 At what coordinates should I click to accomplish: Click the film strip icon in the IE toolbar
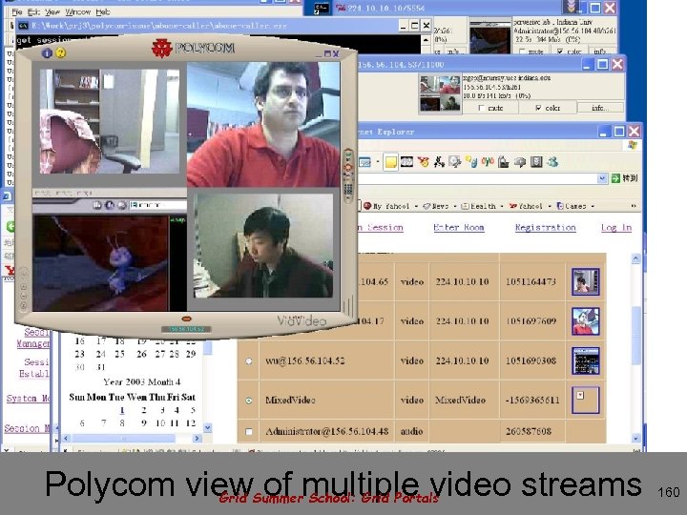point(407,162)
